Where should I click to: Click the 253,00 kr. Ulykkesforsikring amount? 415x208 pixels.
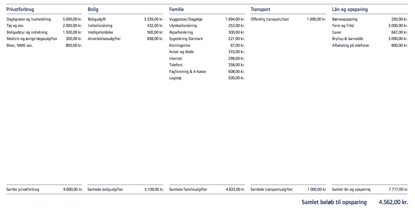[236, 26]
